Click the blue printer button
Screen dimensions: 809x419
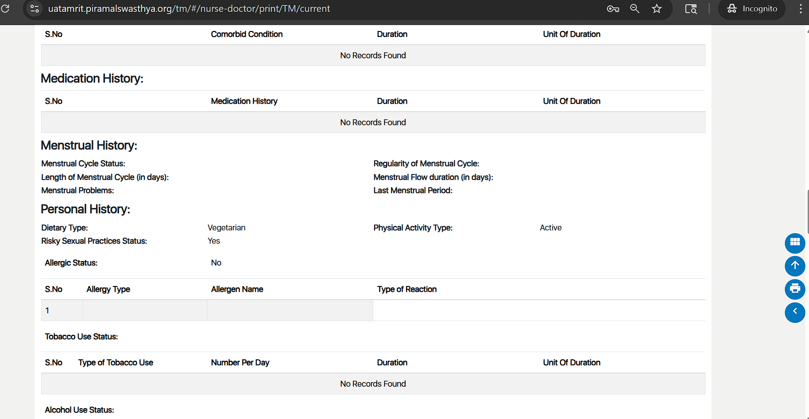click(x=794, y=289)
